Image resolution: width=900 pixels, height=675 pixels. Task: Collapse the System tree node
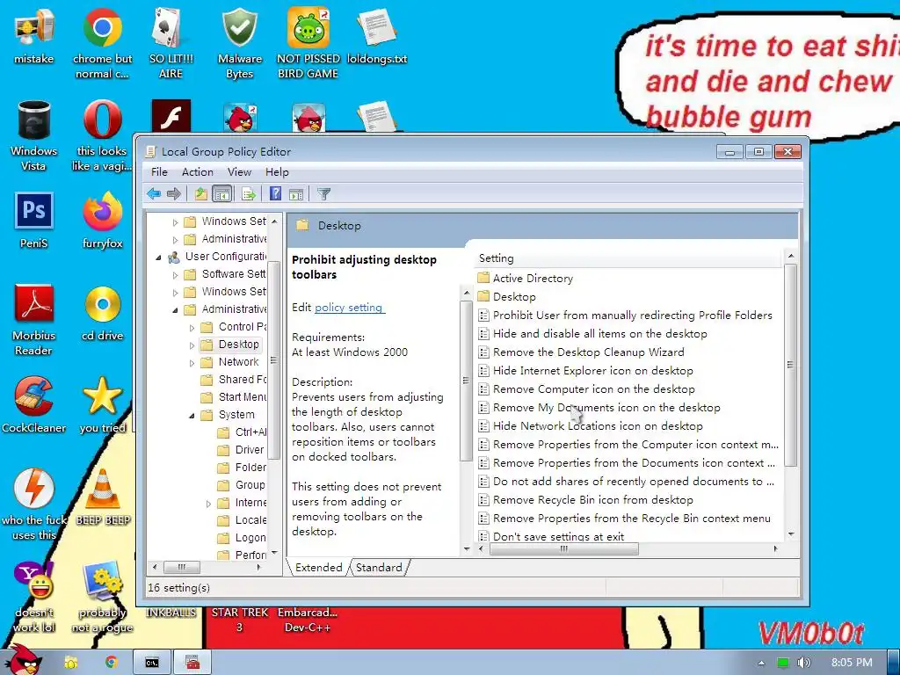pyautogui.click(x=192, y=416)
